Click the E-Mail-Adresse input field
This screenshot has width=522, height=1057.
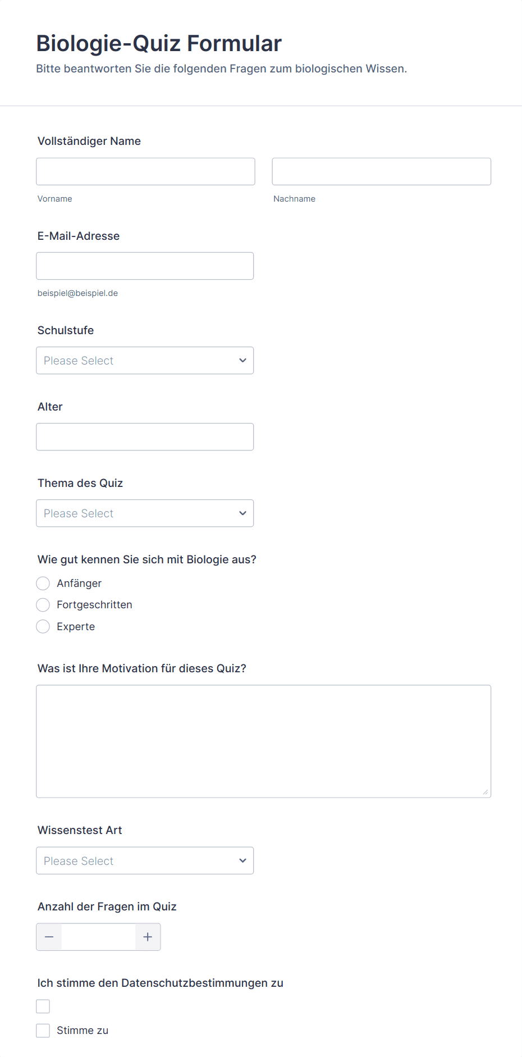coord(145,266)
